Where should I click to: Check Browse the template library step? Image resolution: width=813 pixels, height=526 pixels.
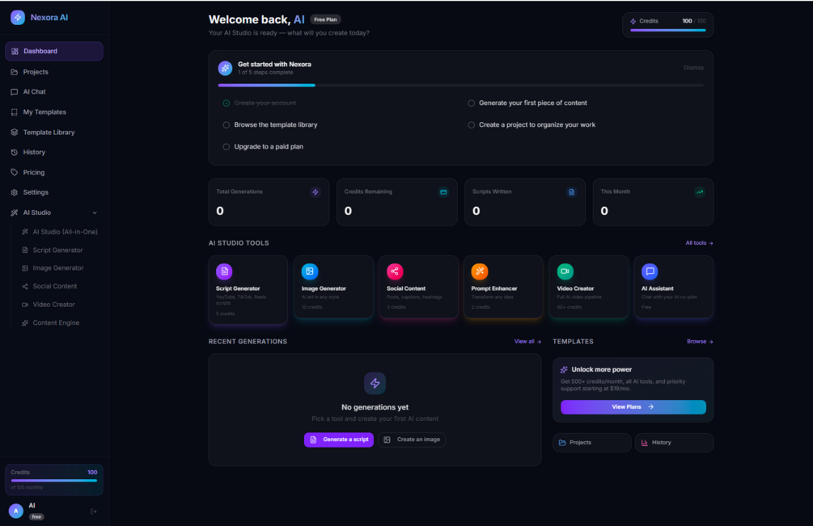pos(226,124)
